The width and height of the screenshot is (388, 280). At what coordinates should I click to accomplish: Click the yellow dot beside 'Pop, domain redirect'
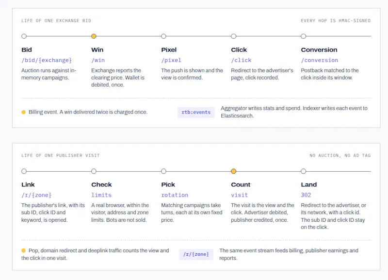23,250
